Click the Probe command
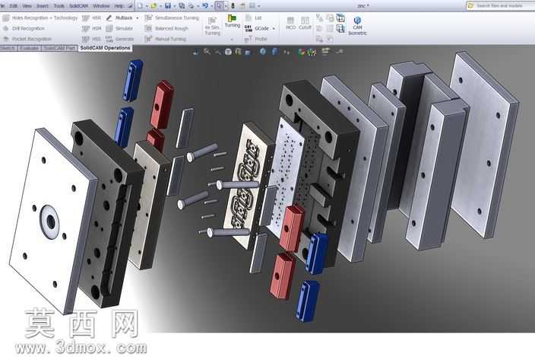This screenshot has height=357, width=535. click(x=255, y=40)
